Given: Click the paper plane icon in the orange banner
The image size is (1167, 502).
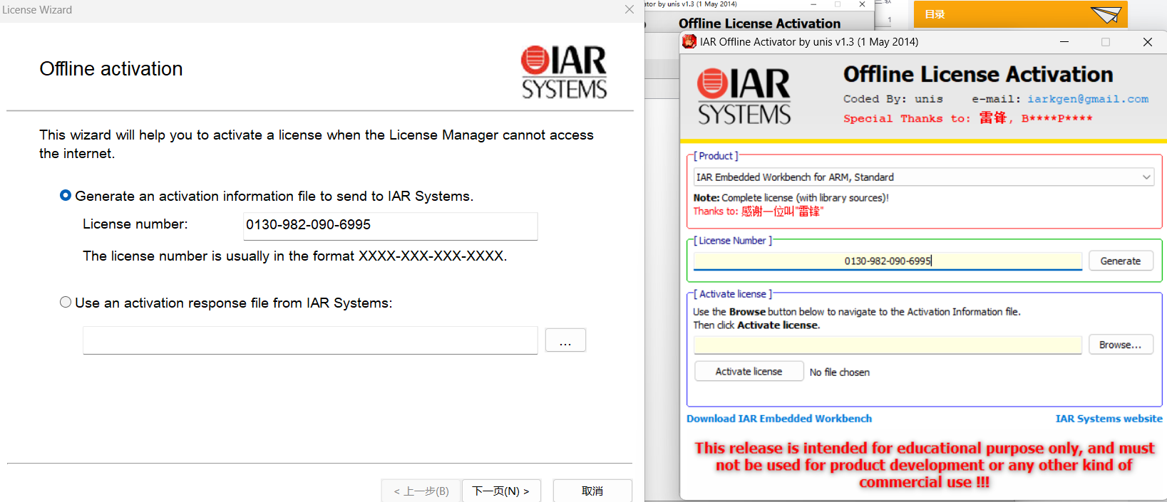Looking at the screenshot, I should [x=1106, y=14].
